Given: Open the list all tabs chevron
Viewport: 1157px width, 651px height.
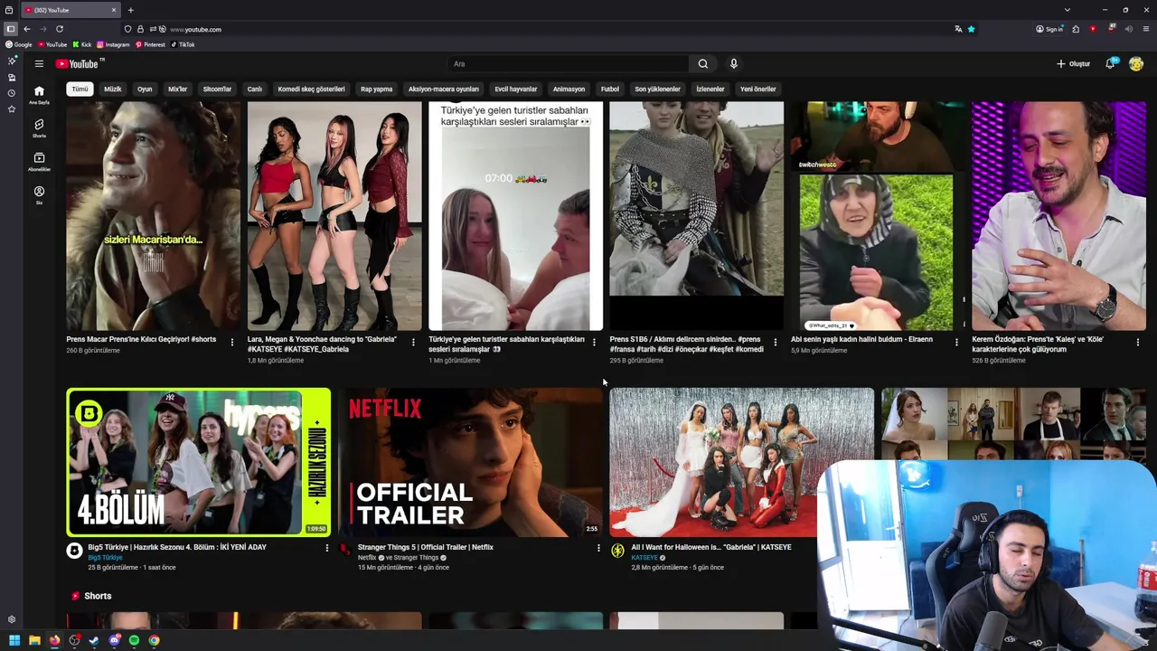Looking at the screenshot, I should [1068, 10].
